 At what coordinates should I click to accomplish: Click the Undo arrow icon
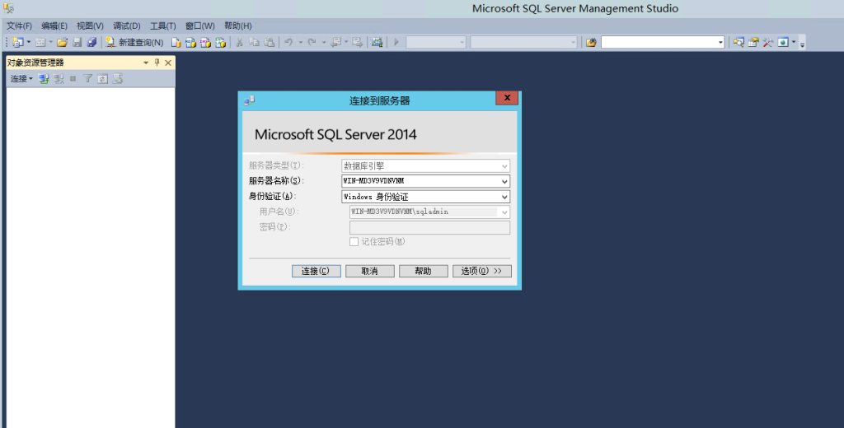click(x=289, y=42)
